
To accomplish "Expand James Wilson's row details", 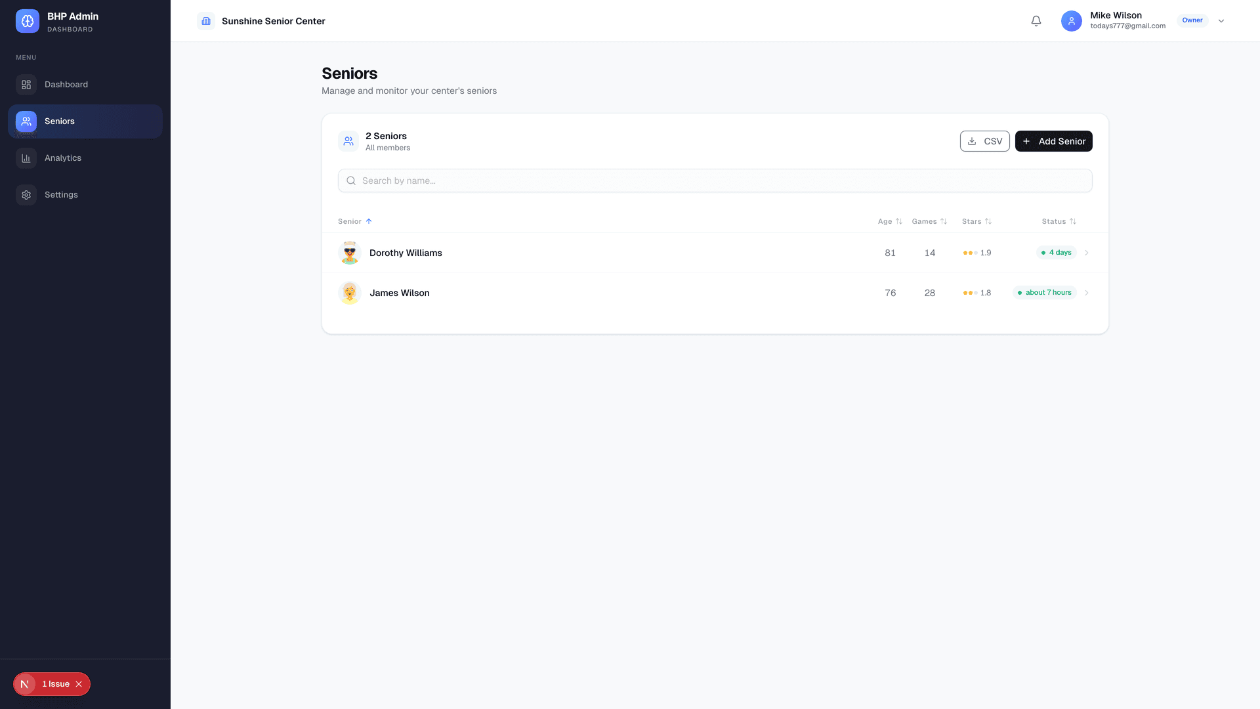I will tap(1087, 293).
